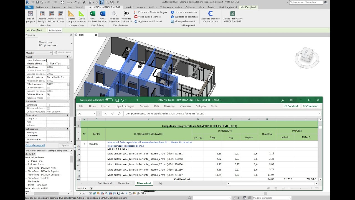Confirm the formula entry with the check icon

click(x=112, y=114)
